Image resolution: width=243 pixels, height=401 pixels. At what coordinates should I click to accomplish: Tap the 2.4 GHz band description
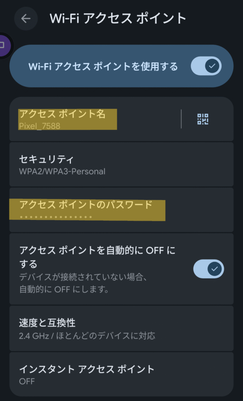tap(87, 336)
